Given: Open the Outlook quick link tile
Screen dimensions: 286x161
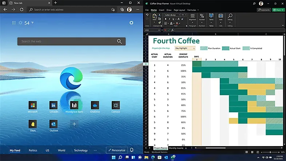Looking at the screenshot, I should (53, 124).
